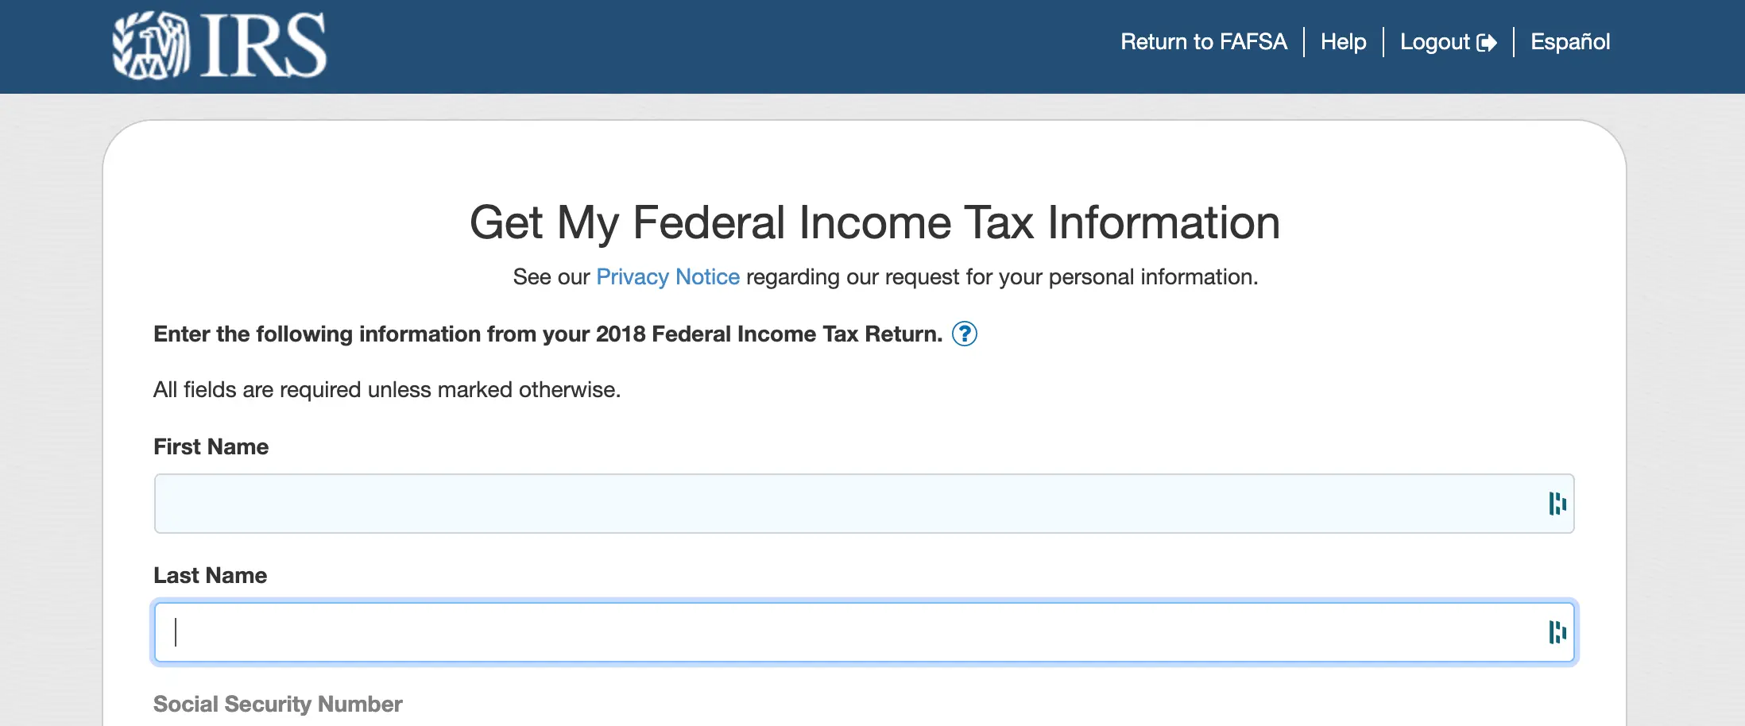Click the 2018 Federal Income Tax Return instruction text
The height and width of the screenshot is (726, 1745).
click(x=547, y=334)
